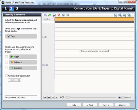Skip to the next track
This screenshot has width=137, height=110.
pyautogui.click(x=56, y=98)
